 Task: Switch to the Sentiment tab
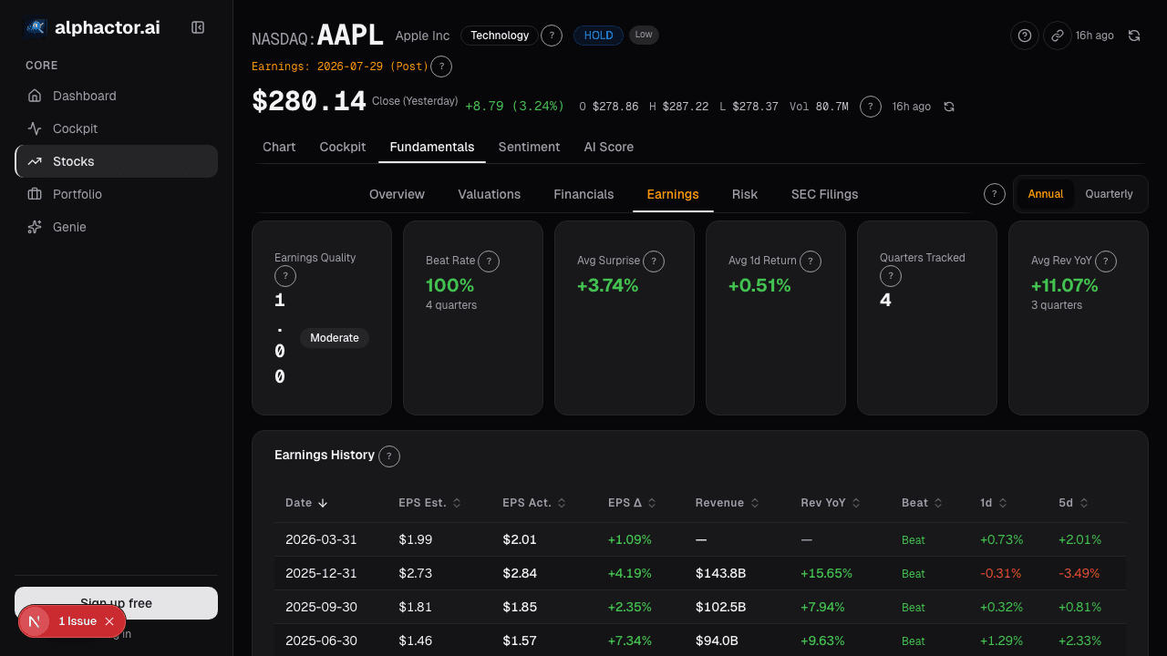tap(530, 147)
